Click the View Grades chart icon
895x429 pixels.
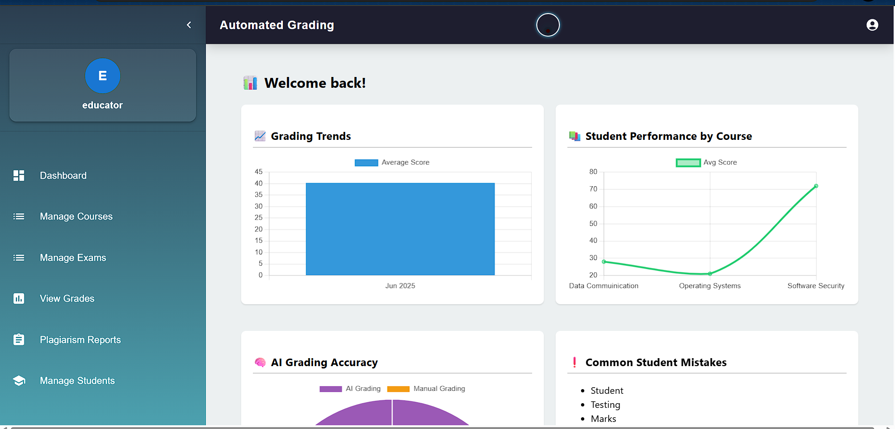(19, 299)
